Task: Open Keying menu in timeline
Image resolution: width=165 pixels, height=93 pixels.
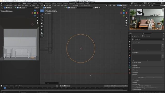Action: click(12, 86)
